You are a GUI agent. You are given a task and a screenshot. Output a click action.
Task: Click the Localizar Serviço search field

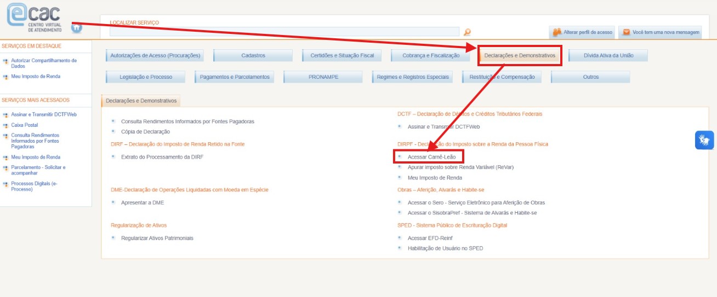284,32
